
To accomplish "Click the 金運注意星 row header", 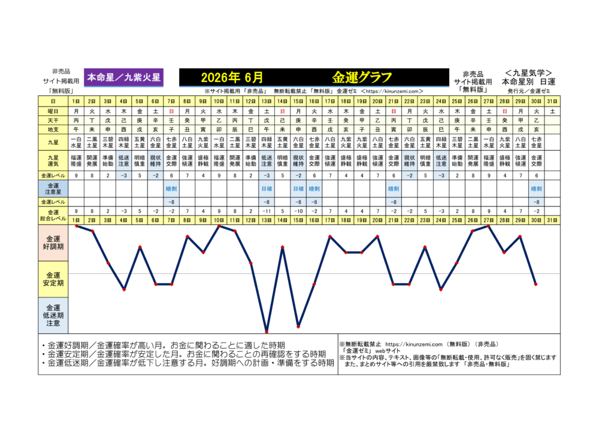I will click(x=53, y=188).
